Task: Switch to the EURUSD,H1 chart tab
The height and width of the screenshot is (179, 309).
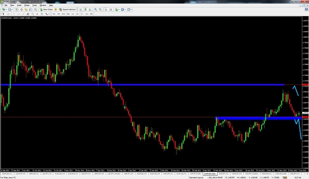Action: 7,174
